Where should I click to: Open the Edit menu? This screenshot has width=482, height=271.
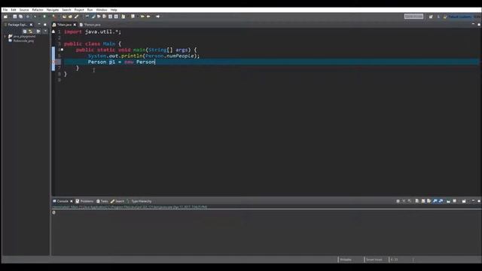point(14,10)
